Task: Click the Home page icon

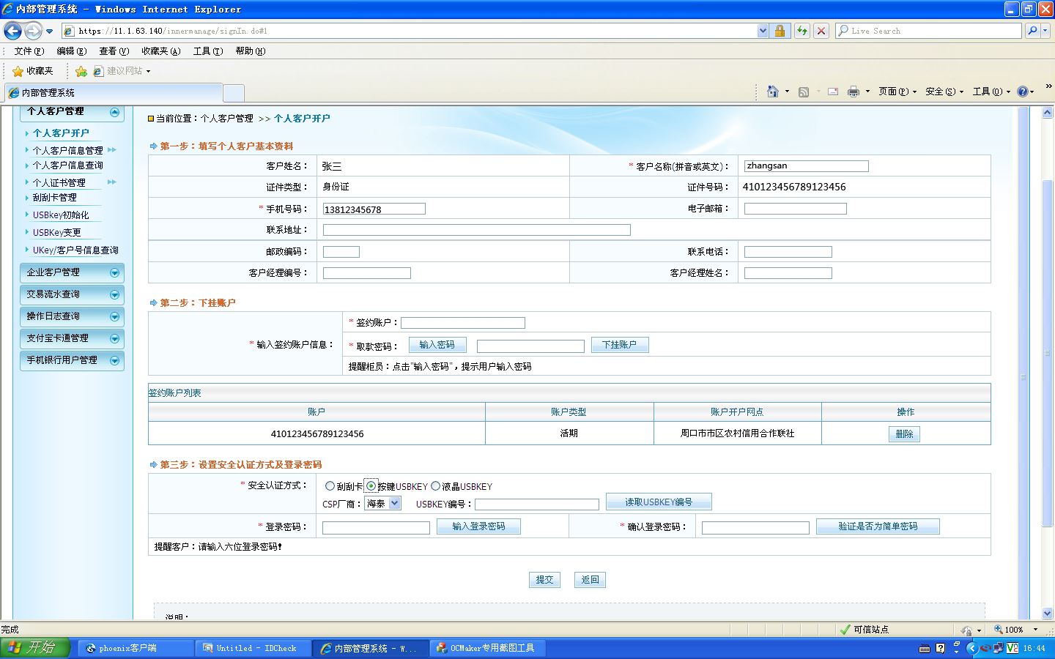Action: [772, 92]
